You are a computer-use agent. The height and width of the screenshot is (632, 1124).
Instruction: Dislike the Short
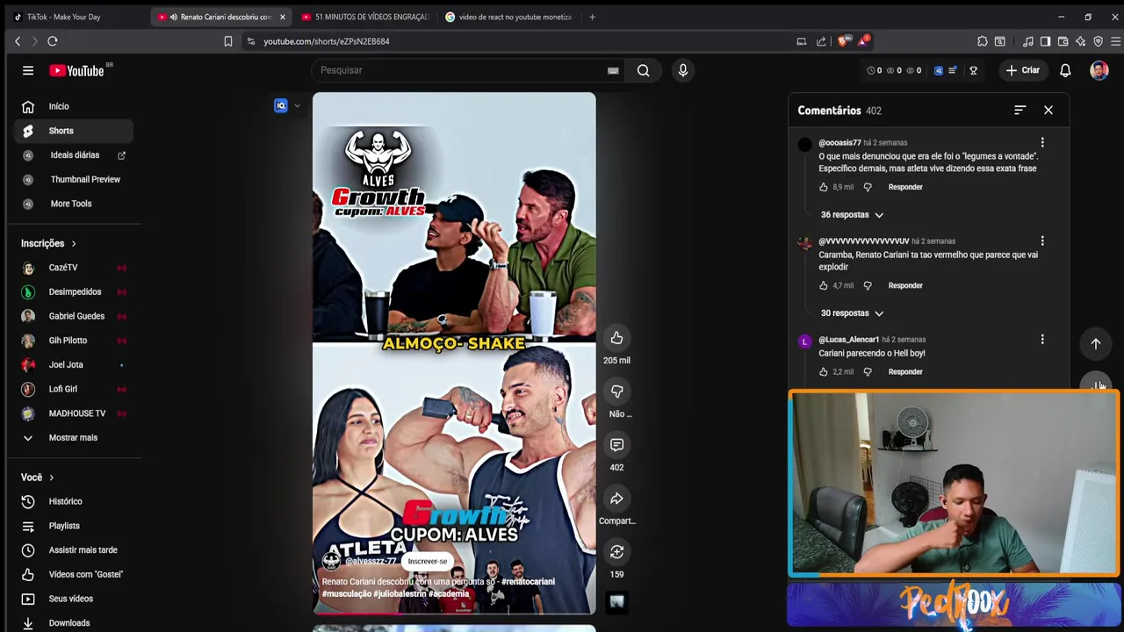(x=616, y=391)
